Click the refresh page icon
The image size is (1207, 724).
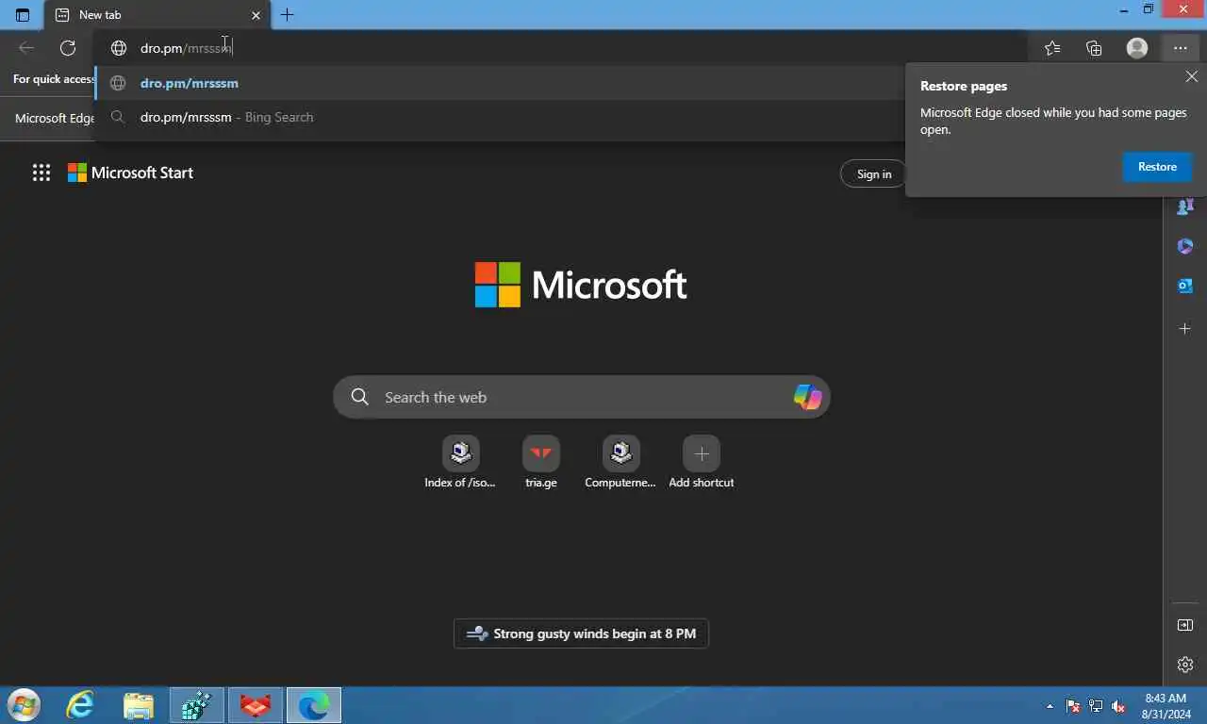(x=68, y=48)
